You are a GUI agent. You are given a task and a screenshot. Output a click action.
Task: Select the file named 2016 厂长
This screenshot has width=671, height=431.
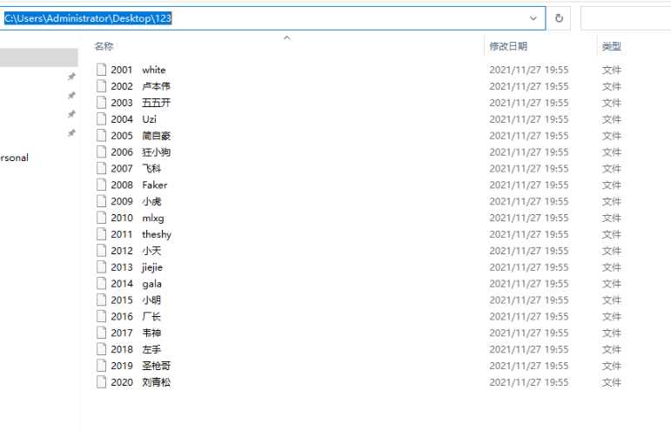click(x=136, y=316)
